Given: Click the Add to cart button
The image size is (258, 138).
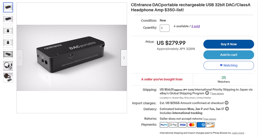Looking at the screenshot, I should [x=229, y=55].
